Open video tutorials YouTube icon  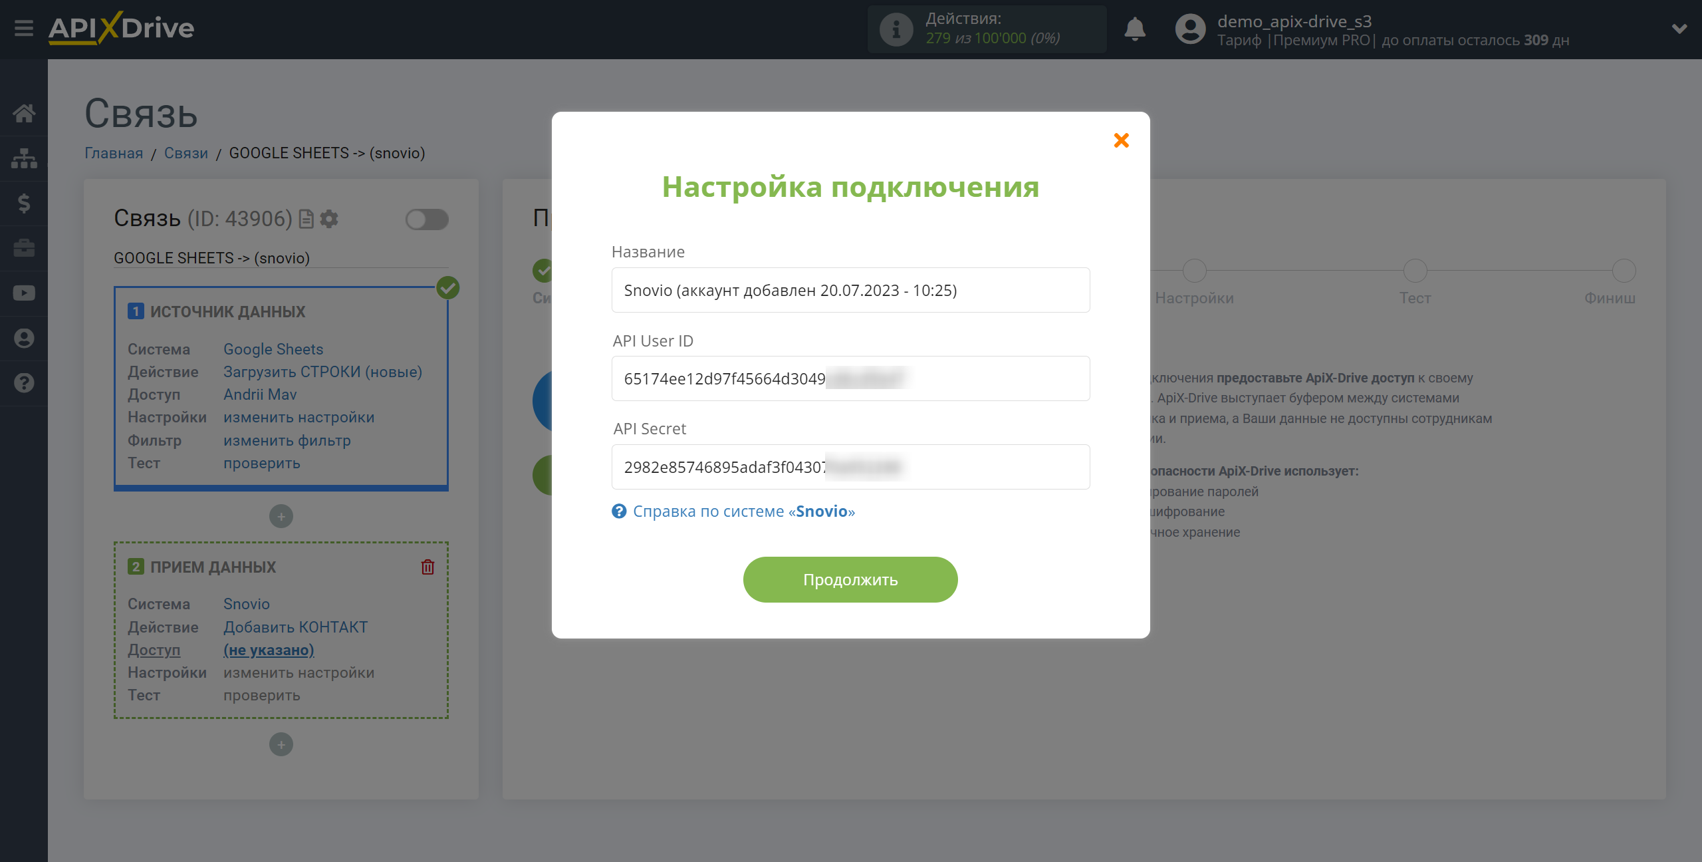point(24,293)
